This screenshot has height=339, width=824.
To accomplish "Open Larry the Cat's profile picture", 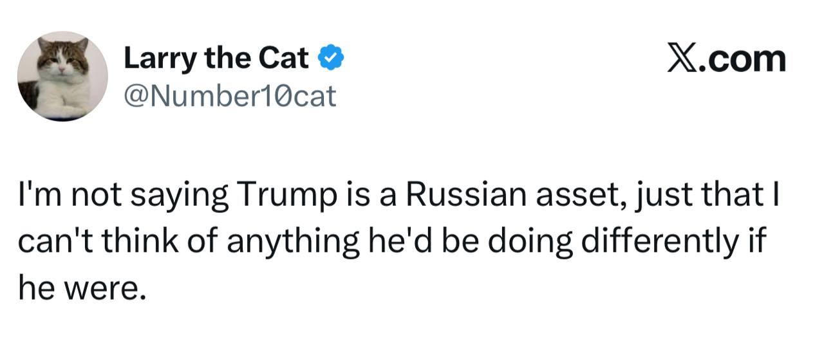I will point(62,76).
